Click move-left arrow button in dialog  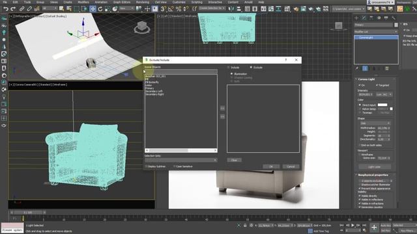(x=222, y=116)
